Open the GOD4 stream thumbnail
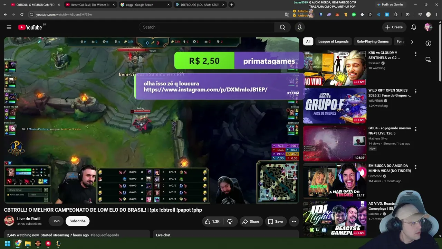The height and width of the screenshot is (249, 442). (x=335, y=144)
